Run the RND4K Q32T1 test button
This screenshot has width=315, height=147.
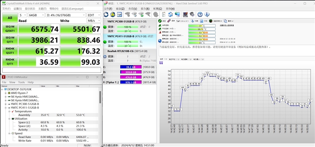pyautogui.click(x=10, y=51)
